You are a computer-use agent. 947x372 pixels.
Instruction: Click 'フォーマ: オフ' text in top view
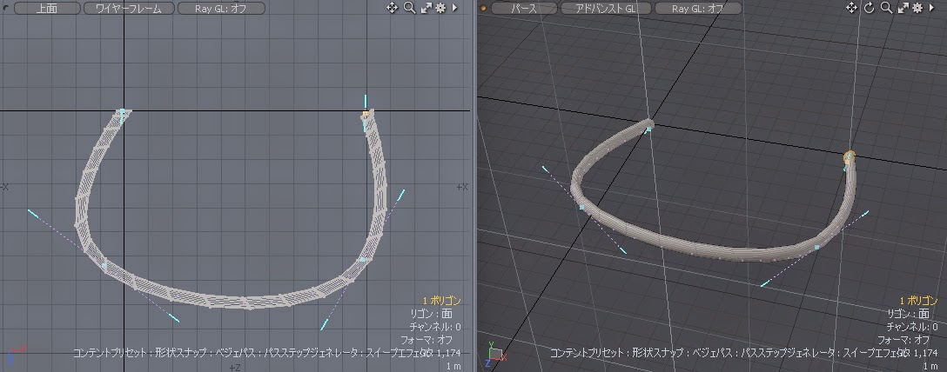[426, 340]
